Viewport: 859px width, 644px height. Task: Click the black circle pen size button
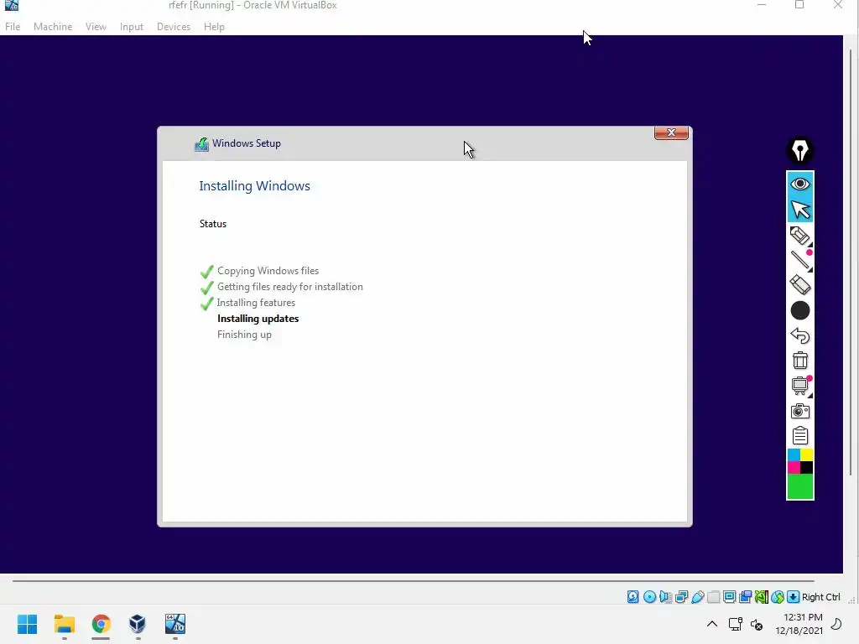point(799,310)
